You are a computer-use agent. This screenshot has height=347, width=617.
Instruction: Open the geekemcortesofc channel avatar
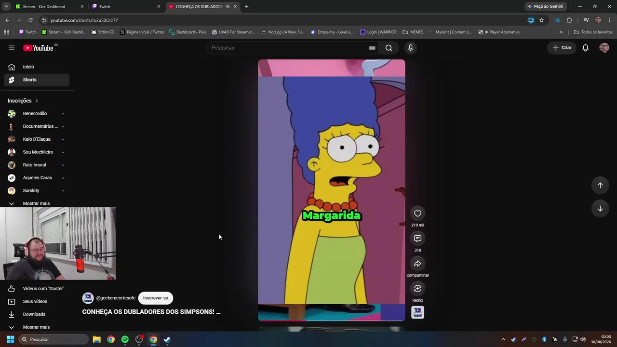coord(88,298)
